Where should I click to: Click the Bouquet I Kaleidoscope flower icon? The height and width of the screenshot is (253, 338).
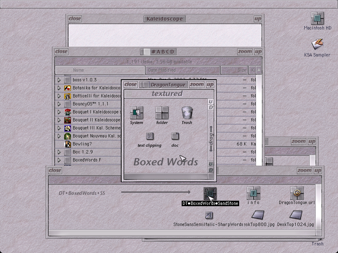pos(68,112)
